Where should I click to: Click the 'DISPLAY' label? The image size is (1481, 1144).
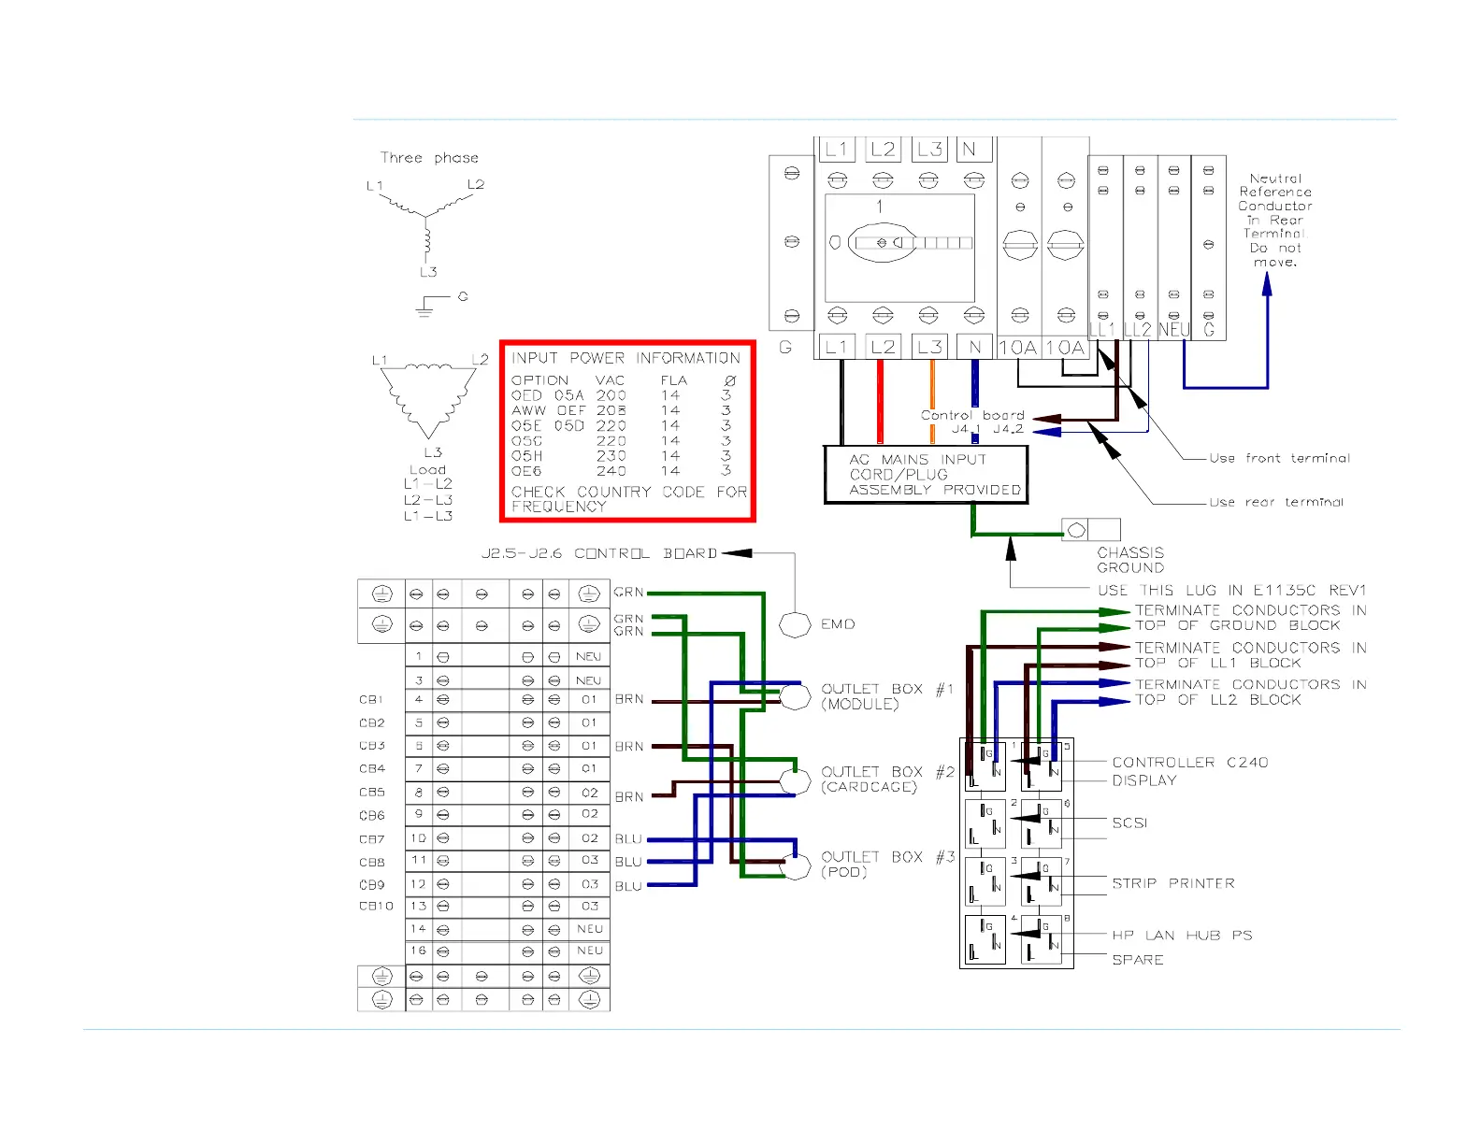[1144, 780]
